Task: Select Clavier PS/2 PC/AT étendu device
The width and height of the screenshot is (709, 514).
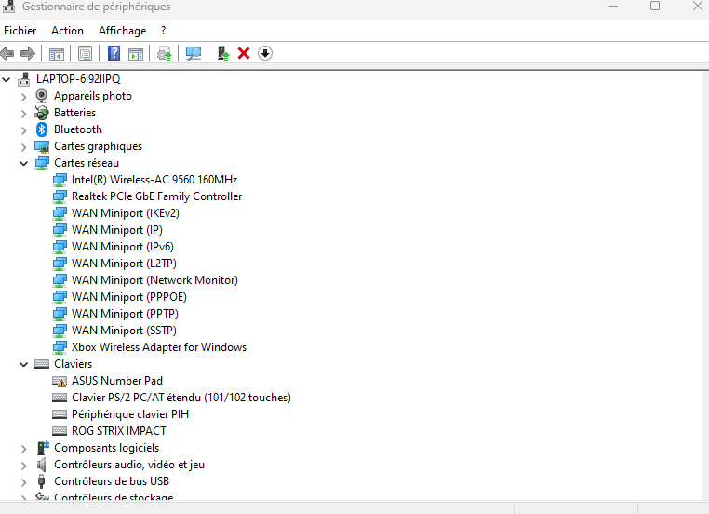Action: (181, 398)
